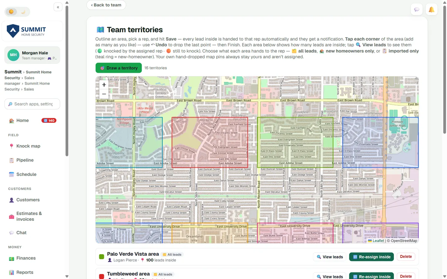
Task: Open the Leaflet attribution link
Action: click(x=378, y=241)
